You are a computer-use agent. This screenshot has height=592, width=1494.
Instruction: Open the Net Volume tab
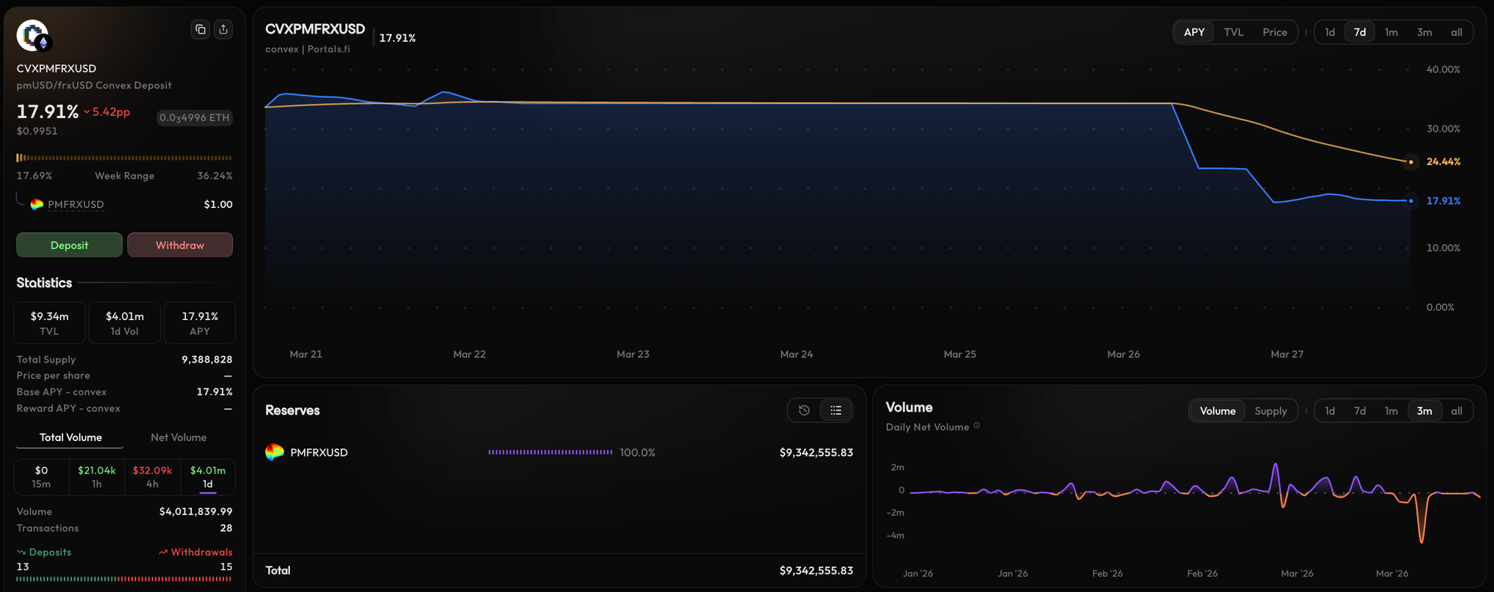click(179, 437)
